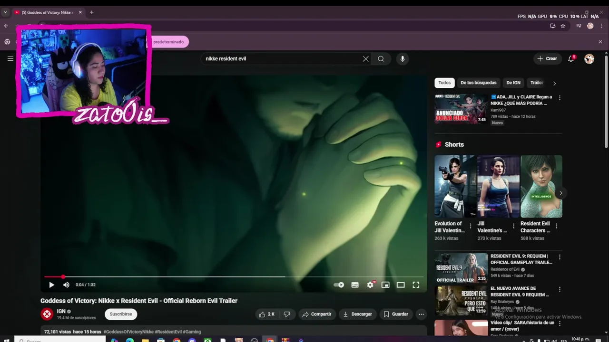Go back with browser back arrow
The height and width of the screenshot is (342, 609).
point(6,26)
